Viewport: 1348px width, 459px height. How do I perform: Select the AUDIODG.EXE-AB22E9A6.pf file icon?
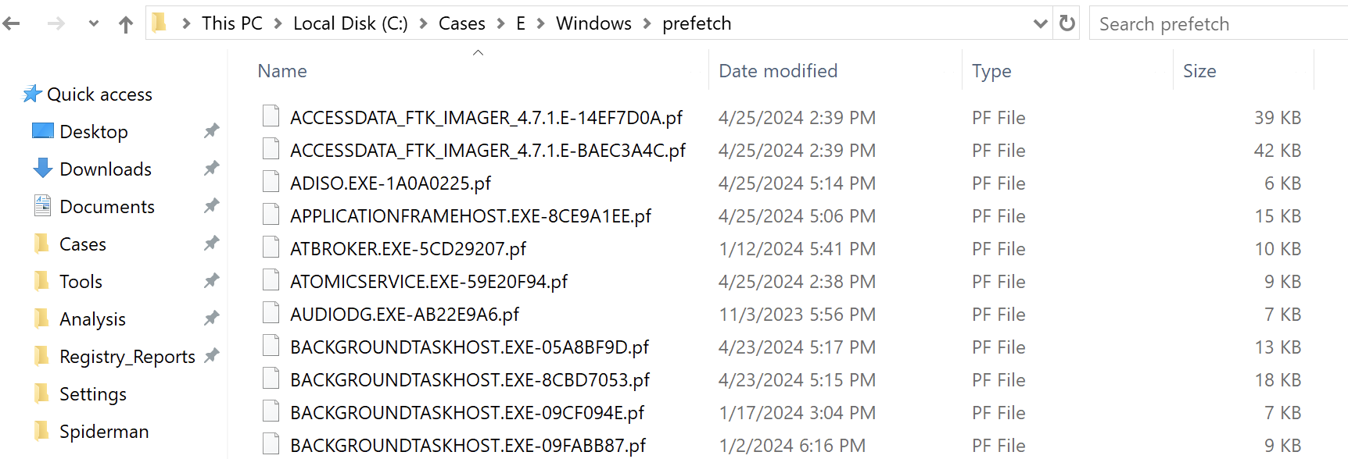coord(271,313)
